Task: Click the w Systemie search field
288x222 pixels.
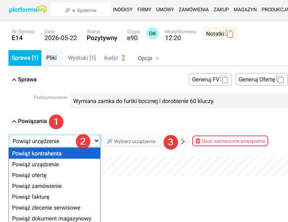Action: [x=80, y=9]
